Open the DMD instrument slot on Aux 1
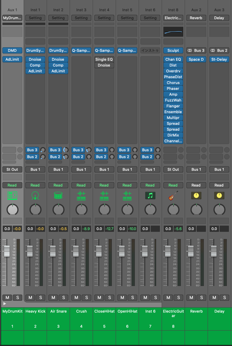Viewport: 232px width, 346px height. coord(12,50)
